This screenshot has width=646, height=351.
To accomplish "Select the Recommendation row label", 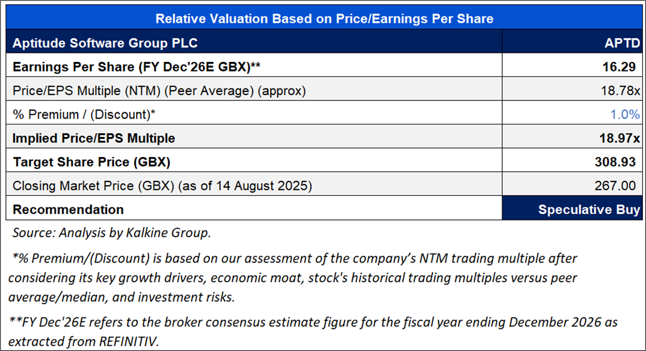I will pos(68,210).
